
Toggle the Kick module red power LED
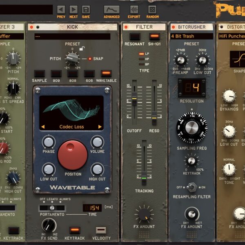[32, 27]
